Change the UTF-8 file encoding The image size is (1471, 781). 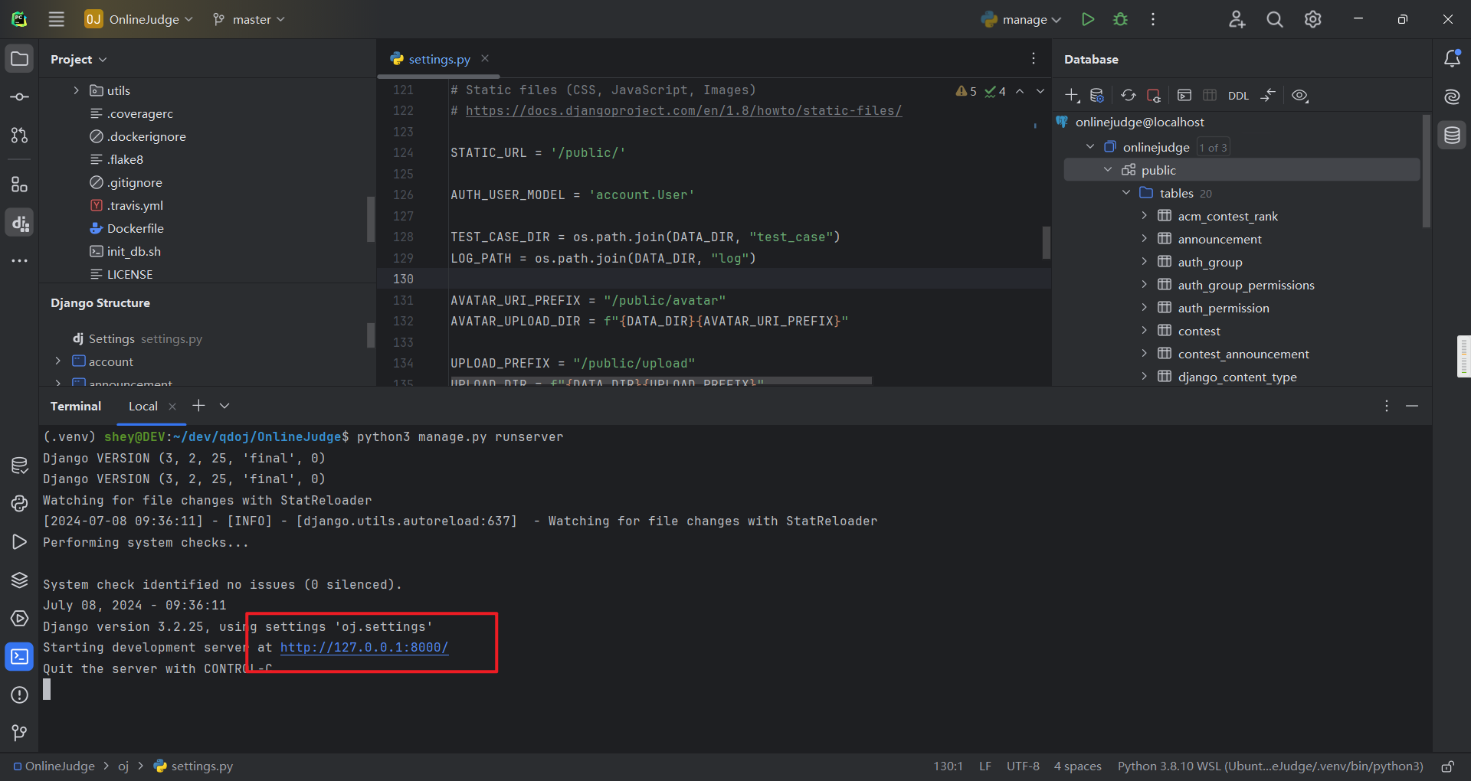pos(1023,766)
